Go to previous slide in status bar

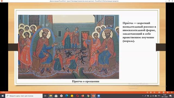(147, 92)
